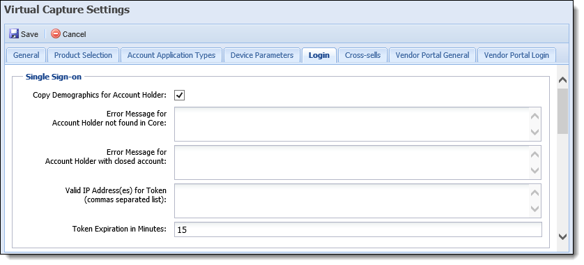
Task: Click down arrow in closed account message box
Action: click(535, 171)
